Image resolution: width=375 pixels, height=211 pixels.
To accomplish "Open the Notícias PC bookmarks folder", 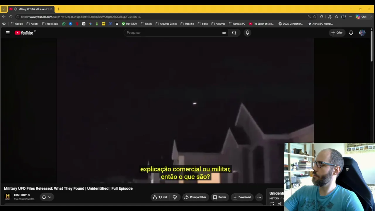I will [237, 24].
